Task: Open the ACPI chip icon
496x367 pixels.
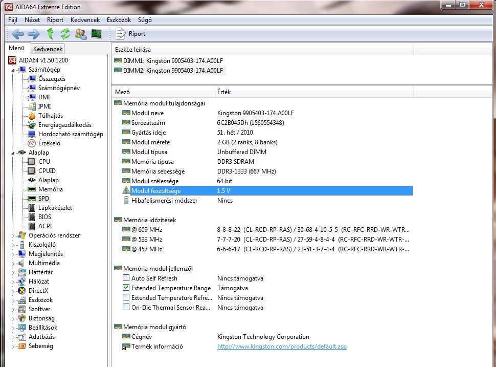Action: (32, 226)
